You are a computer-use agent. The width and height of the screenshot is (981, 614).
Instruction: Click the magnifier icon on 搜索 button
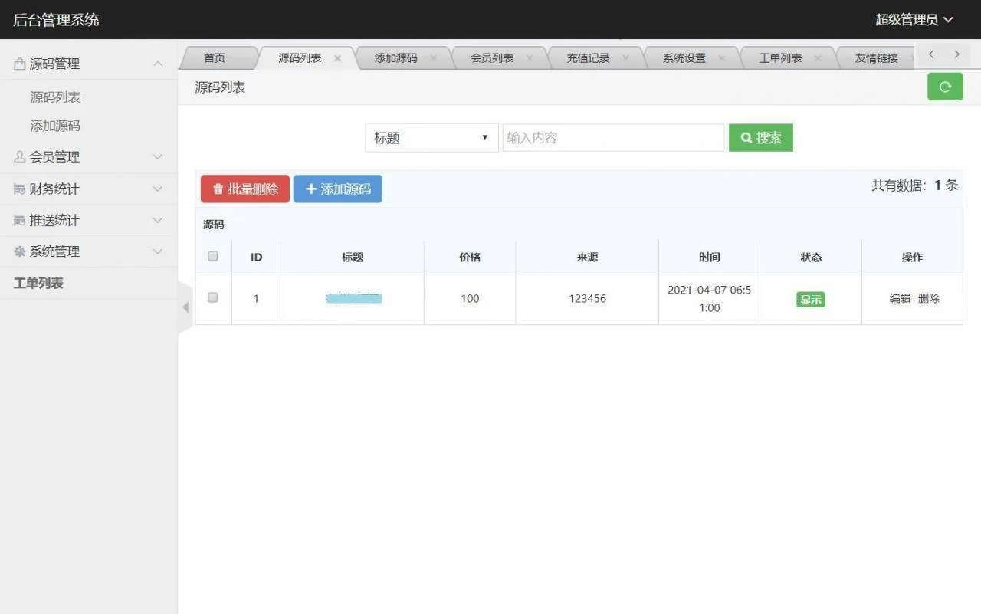(746, 138)
